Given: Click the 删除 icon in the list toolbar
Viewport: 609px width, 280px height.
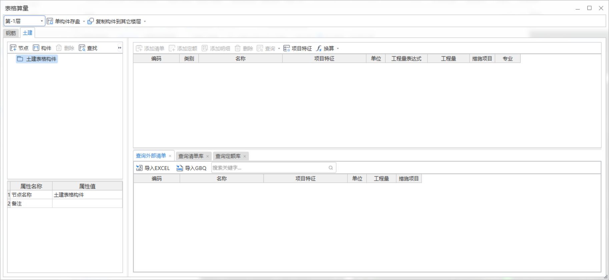Looking at the screenshot, I should point(237,48).
